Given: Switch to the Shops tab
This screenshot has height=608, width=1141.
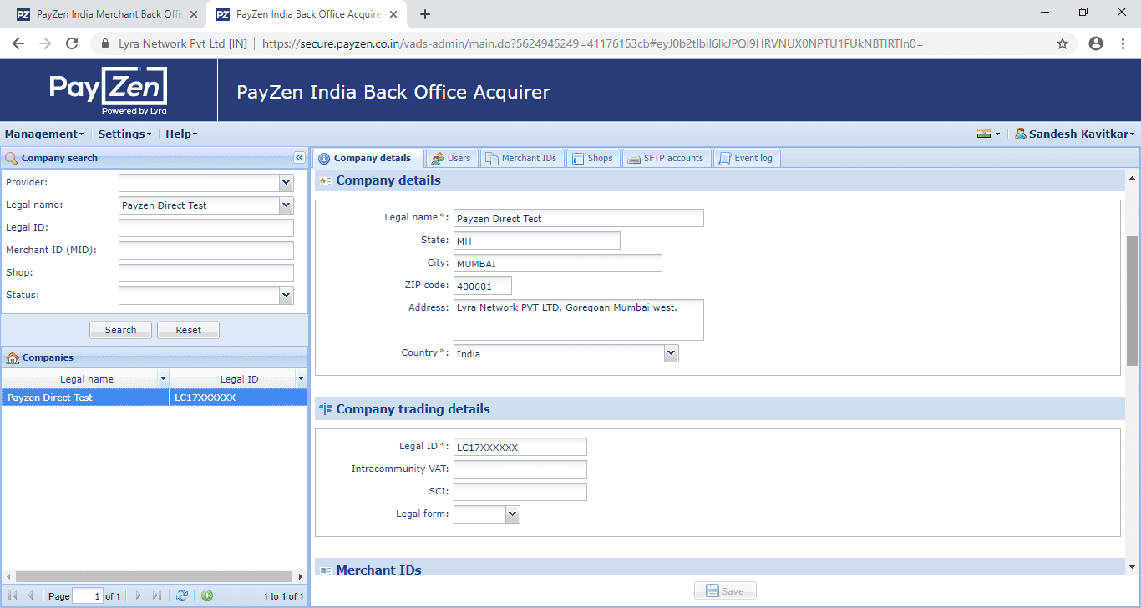Looking at the screenshot, I should coord(593,158).
